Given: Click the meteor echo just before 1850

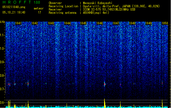Looking at the screenshot, I should click(x=162, y=83).
